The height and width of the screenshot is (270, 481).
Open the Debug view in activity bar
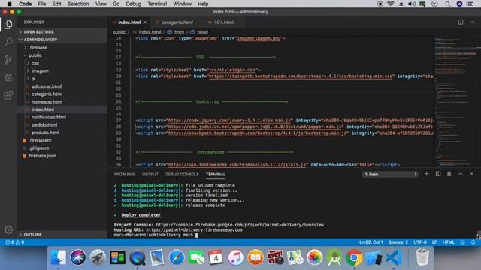8,77
